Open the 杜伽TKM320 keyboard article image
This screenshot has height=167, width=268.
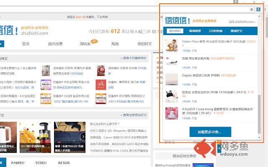coord(70,137)
